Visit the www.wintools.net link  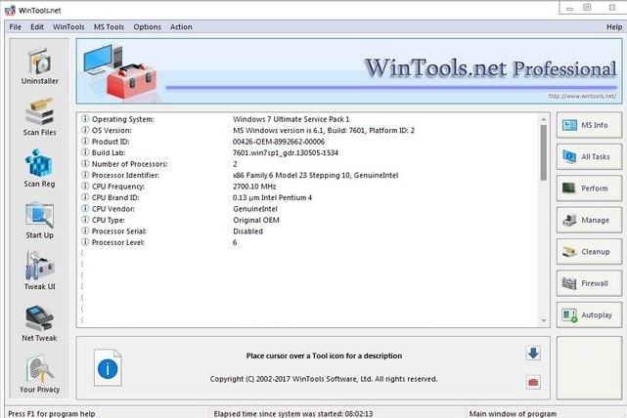pos(582,96)
